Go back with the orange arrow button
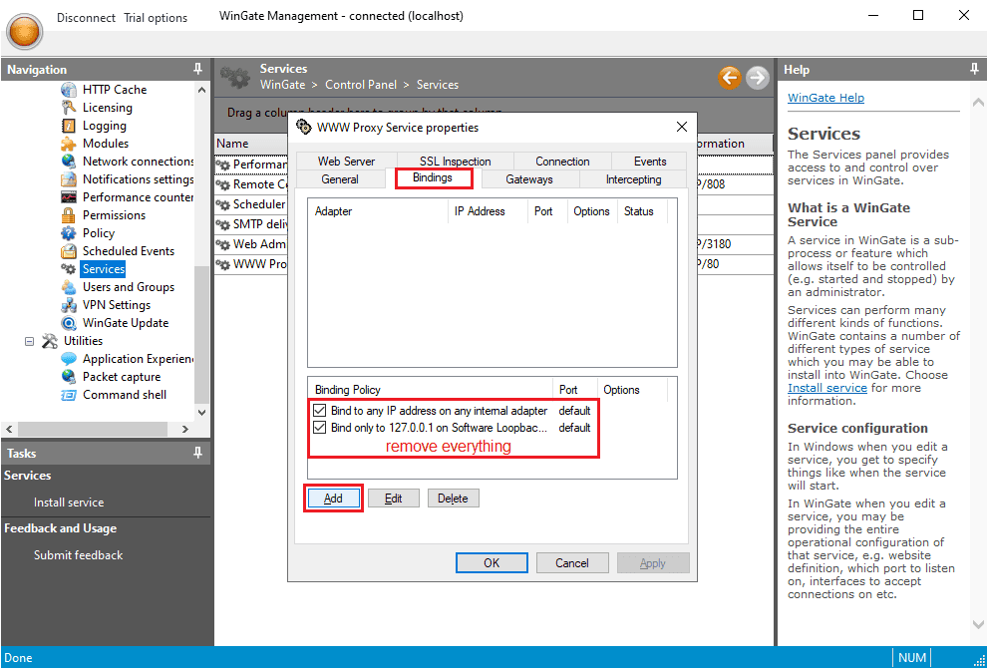This screenshot has width=988, height=669. (730, 78)
